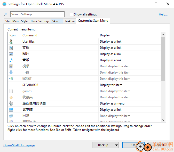Viewport: 174px width, 152px height.
Task: Open Display option for 最近使用的项目 row
Action: [x=112, y=103]
